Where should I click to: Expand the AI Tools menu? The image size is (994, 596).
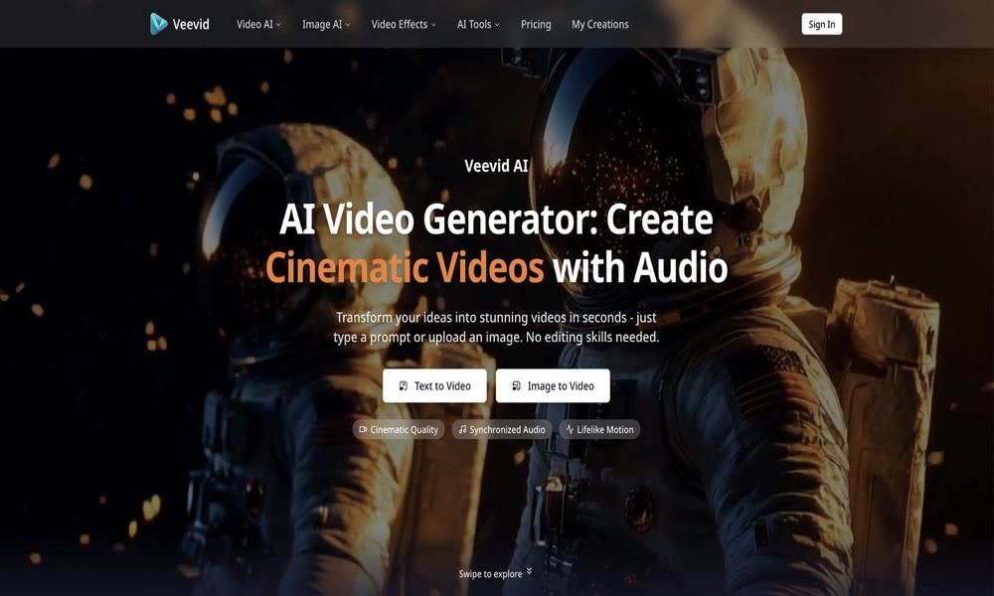(477, 24)
